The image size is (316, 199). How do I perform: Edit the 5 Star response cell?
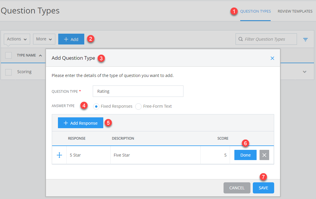click(x=88, y=155)
